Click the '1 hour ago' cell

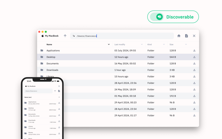(x=120, y=70)
